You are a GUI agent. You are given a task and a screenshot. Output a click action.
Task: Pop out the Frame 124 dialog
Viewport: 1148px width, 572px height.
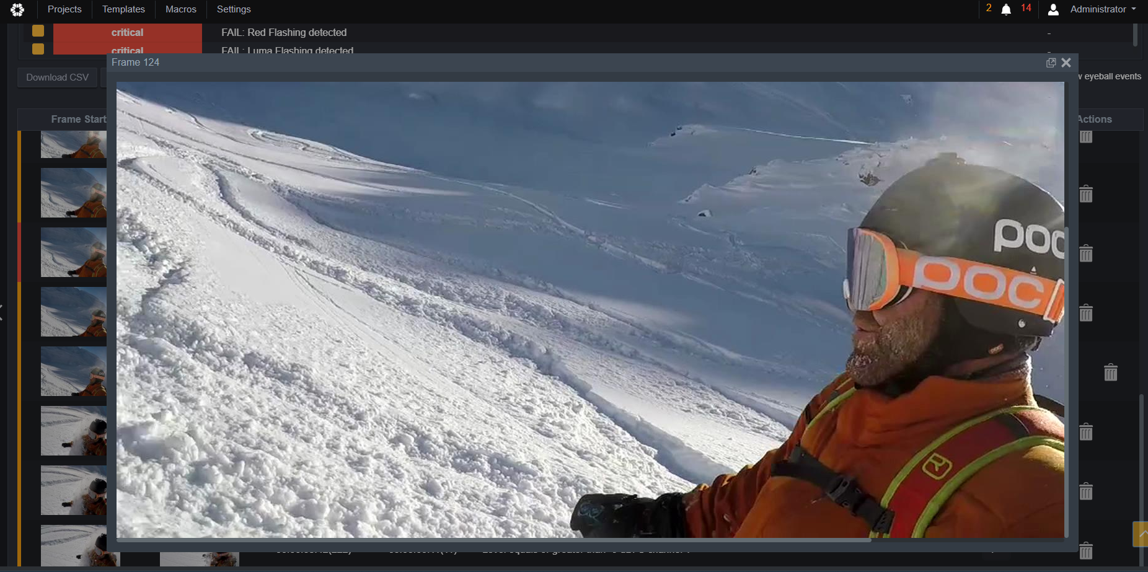tap(1051, 63)
